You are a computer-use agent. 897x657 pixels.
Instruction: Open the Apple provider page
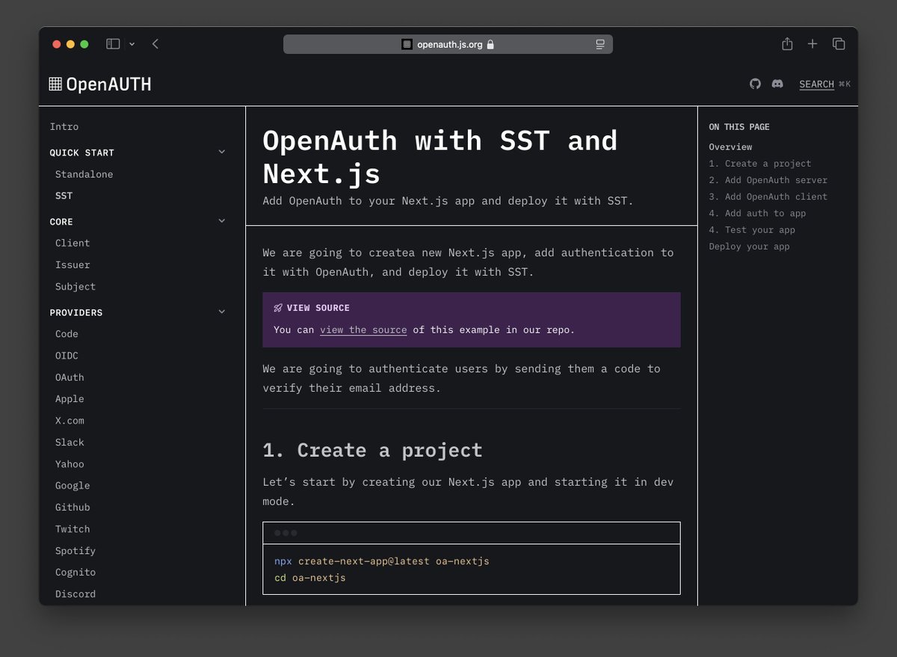point(70,399)
